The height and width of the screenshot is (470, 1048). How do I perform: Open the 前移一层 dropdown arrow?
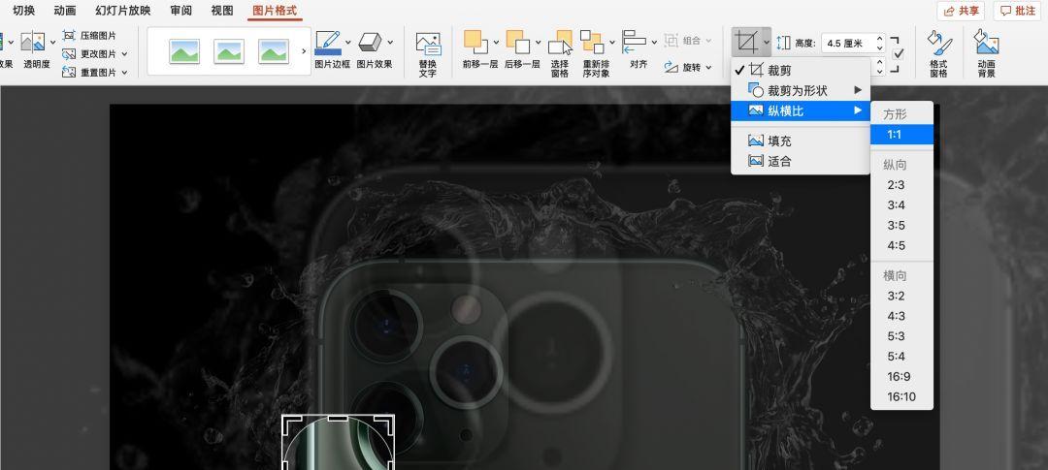(496, 43)
